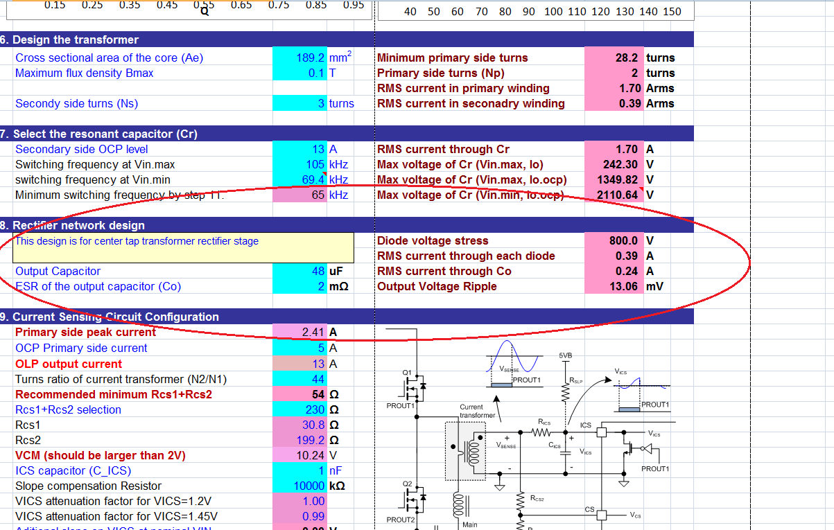Click the 'Primary side peak current' label

click(86, 333)
